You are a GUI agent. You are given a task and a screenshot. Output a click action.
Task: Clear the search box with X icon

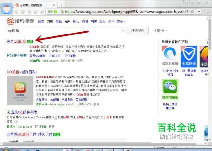(x=123, y=31)
